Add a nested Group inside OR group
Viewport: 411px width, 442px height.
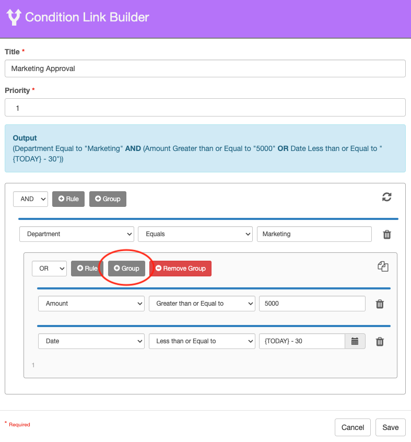coord(126,269)
